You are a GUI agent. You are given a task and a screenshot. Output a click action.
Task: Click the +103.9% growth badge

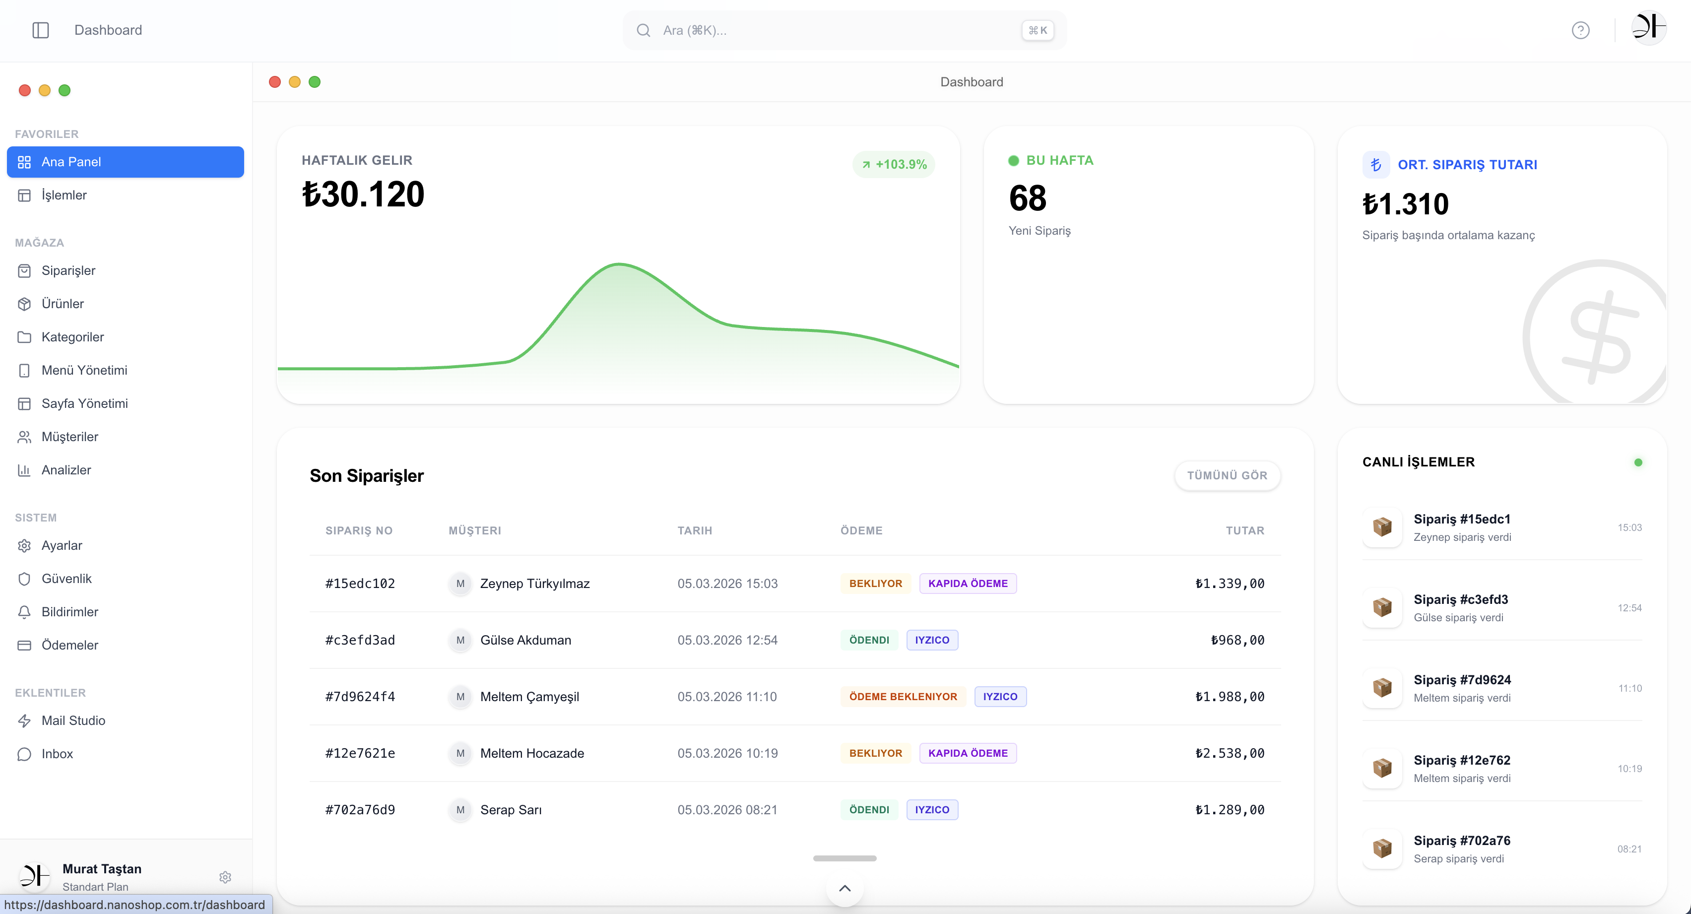(x=894, y=164)
